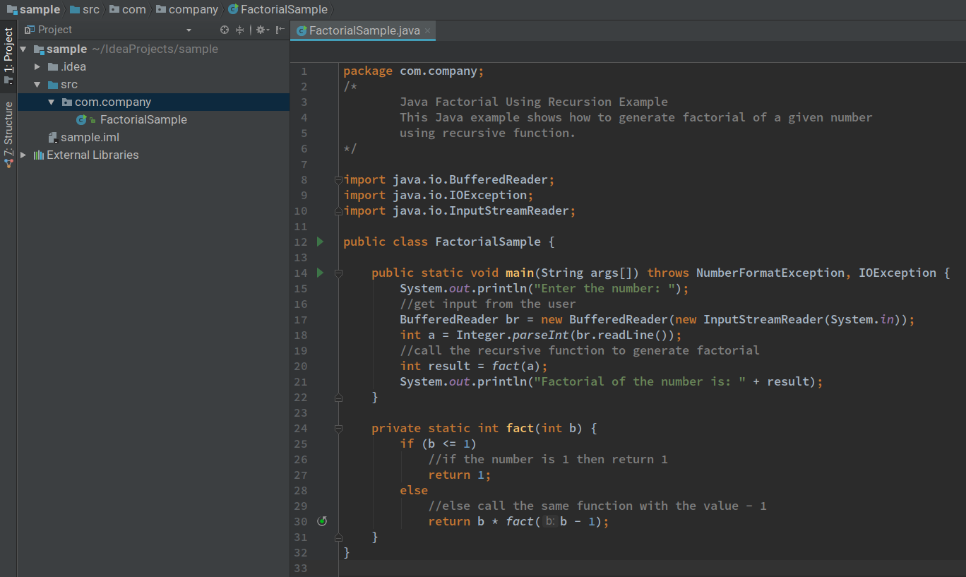Click 'import java.io.IOException;' text
The height and width of the screenshot is (577, 966).
(439, 195)
